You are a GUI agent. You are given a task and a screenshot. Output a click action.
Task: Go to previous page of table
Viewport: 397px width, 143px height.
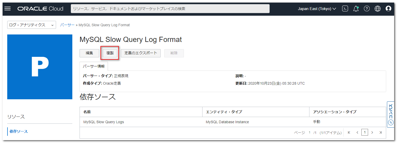[x=357, y=132]
